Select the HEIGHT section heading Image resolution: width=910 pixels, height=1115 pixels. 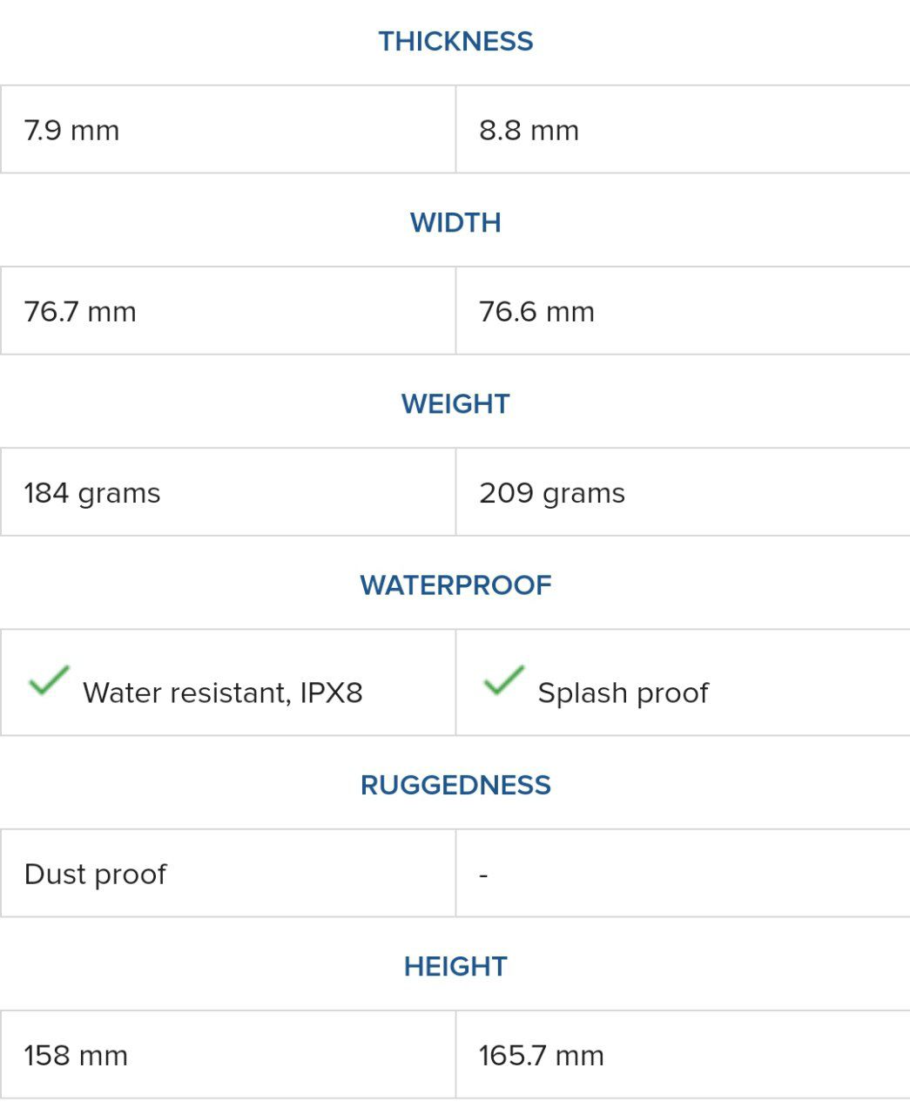pyautogui.click(x=455, y=966)
